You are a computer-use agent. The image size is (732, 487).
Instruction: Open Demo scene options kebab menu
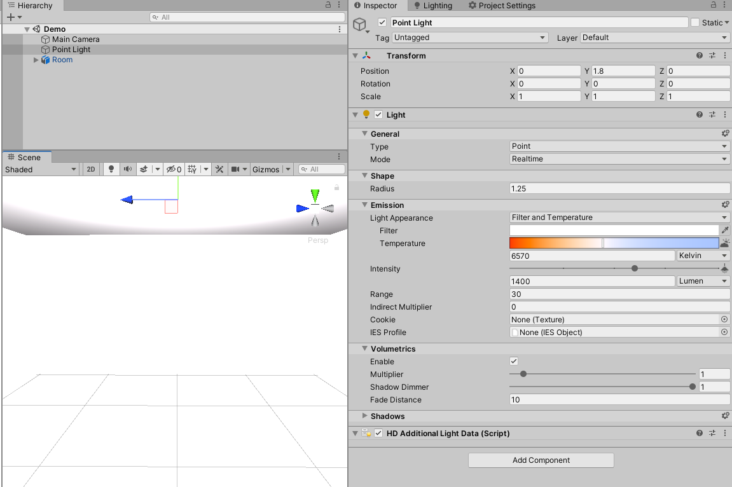340,29
